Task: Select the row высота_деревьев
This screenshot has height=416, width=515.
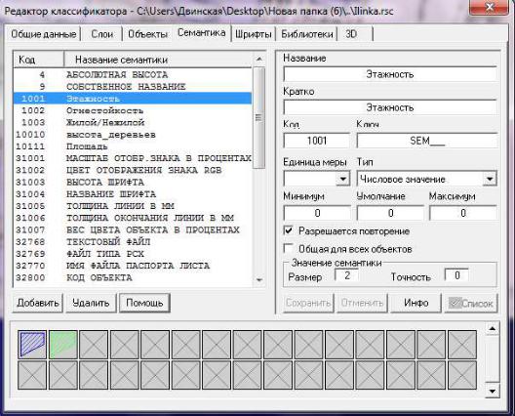Action: tap(133, 135)
